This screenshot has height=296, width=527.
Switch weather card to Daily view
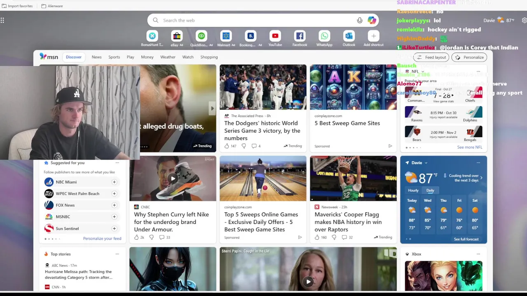pos(430,190)
